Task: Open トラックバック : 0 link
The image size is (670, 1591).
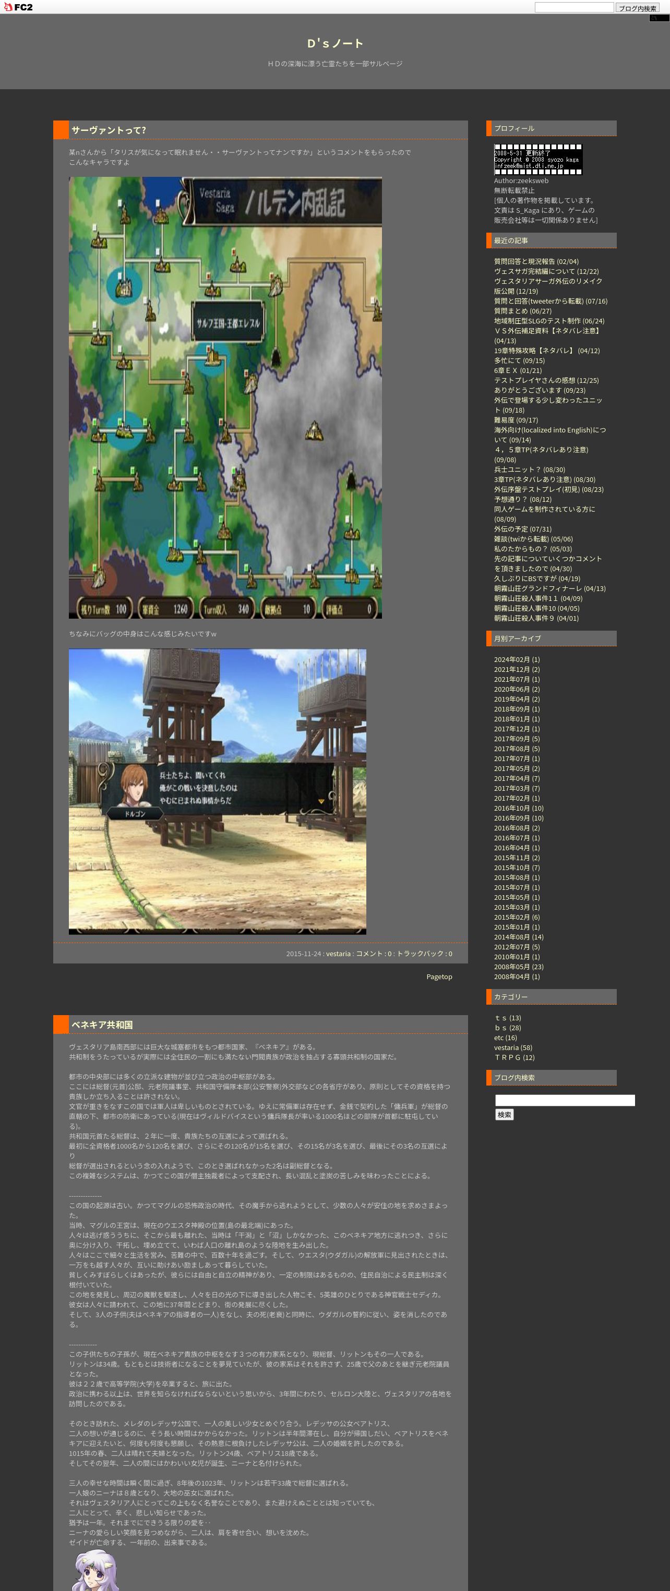Action: (x=424, y=954)
